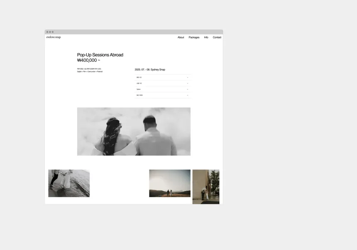This screenshot has height=250, width=357.
Task: Expand the first accordion row above Option
Action: (162, 78)
